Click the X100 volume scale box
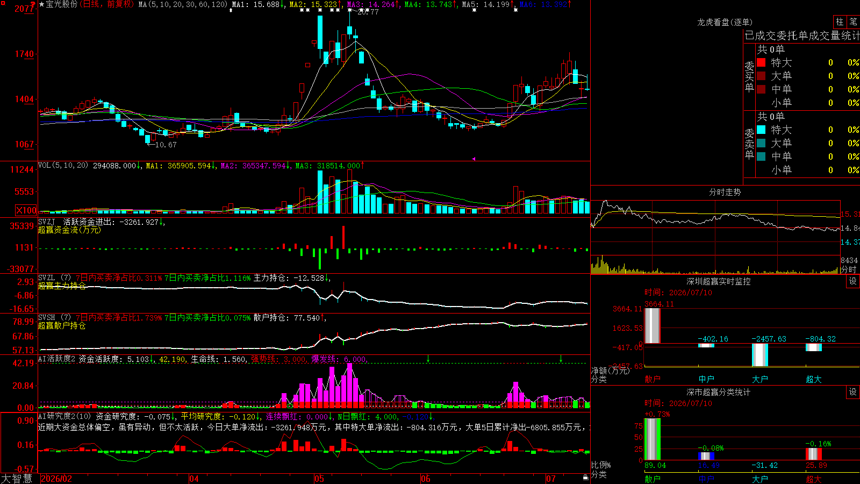 coord(26,210)
